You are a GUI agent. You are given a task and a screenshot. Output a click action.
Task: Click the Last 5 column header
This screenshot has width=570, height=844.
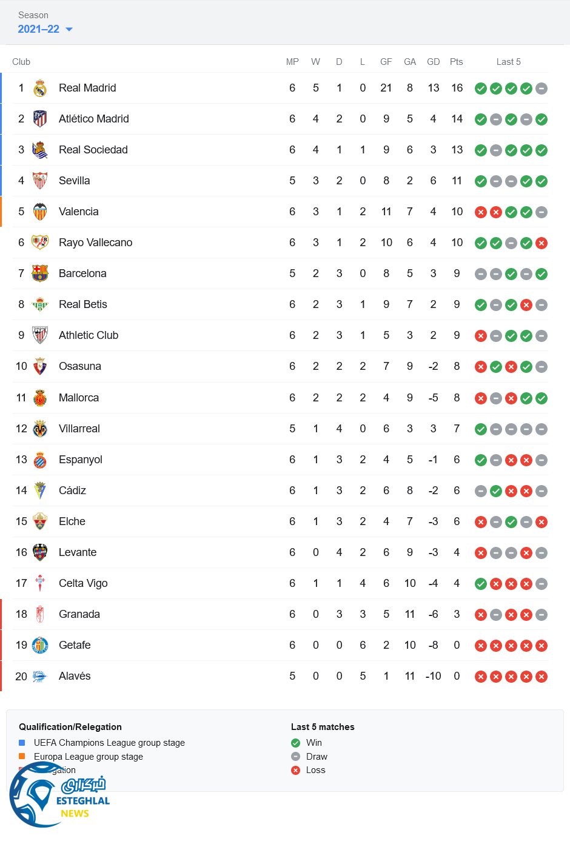(508, 62)
